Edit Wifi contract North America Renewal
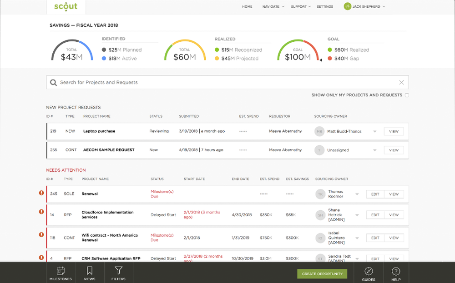The image size is (455, 283). pyautogui.click(x=375, y=238)
